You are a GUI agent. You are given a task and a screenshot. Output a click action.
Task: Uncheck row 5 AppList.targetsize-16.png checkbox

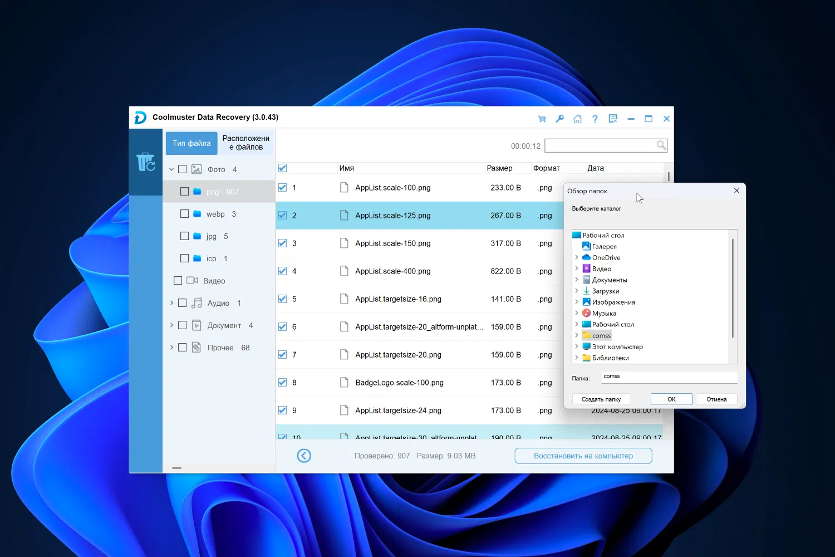click(282, 299)
